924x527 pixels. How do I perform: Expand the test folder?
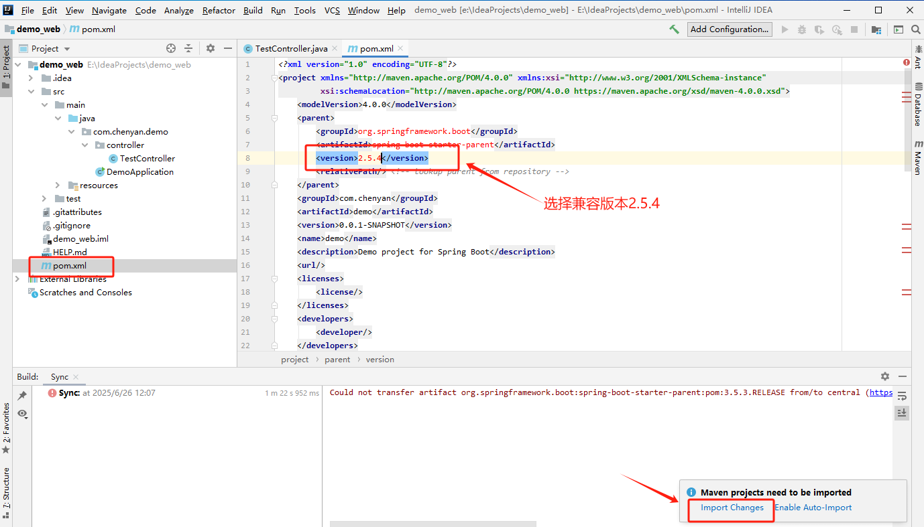(x=44, y=199)
